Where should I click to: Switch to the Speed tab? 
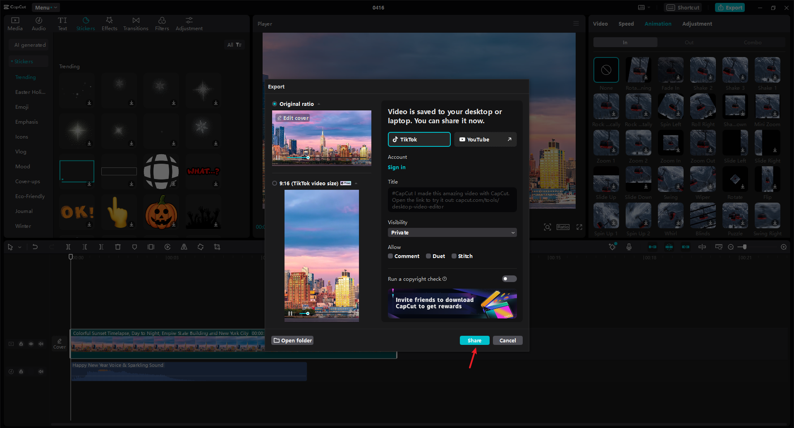626,24
